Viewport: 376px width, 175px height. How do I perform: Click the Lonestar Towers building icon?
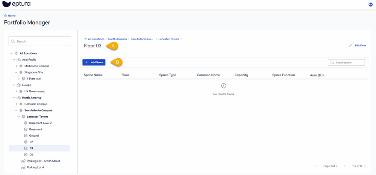23,117
